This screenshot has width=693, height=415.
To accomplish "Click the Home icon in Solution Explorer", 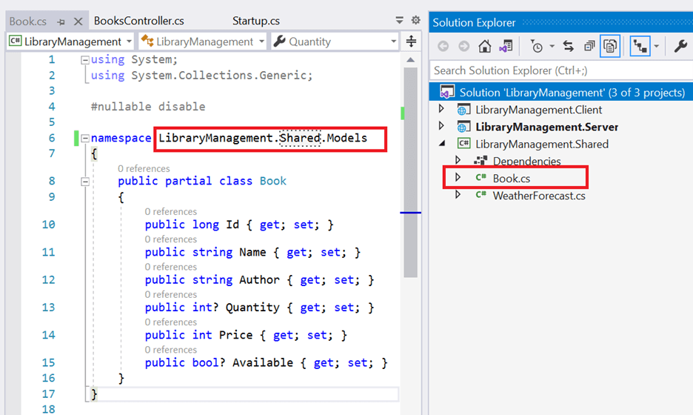I will 485,47.
